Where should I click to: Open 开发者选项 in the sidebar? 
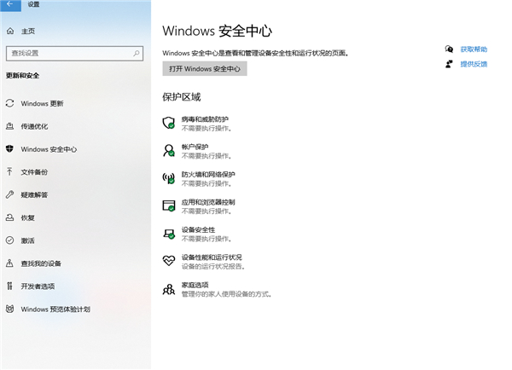pos(38,286)
